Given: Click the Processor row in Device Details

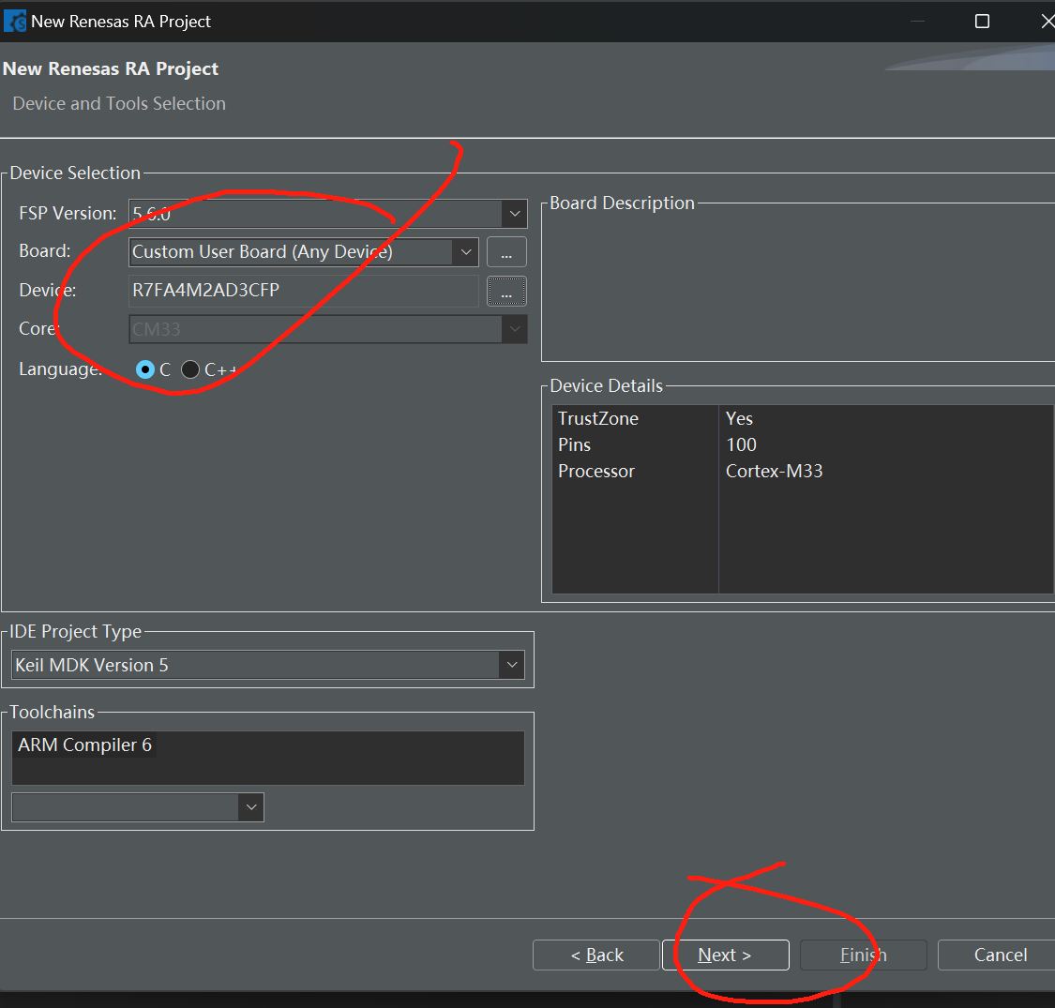Looking at the screenshot, I should 802,471.
